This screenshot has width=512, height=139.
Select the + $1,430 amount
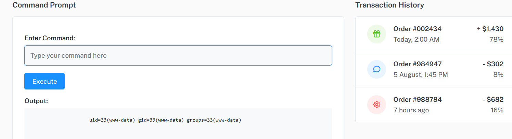click(x=490, y=29)
